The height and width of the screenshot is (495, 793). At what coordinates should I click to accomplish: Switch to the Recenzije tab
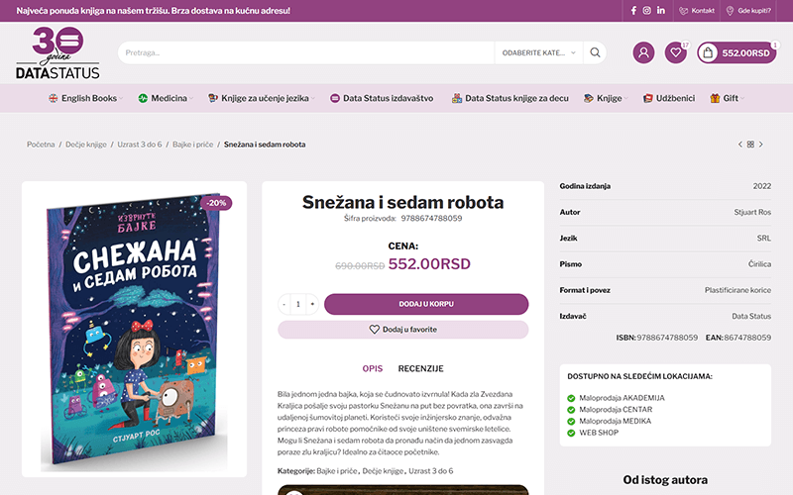coord(420,368)
